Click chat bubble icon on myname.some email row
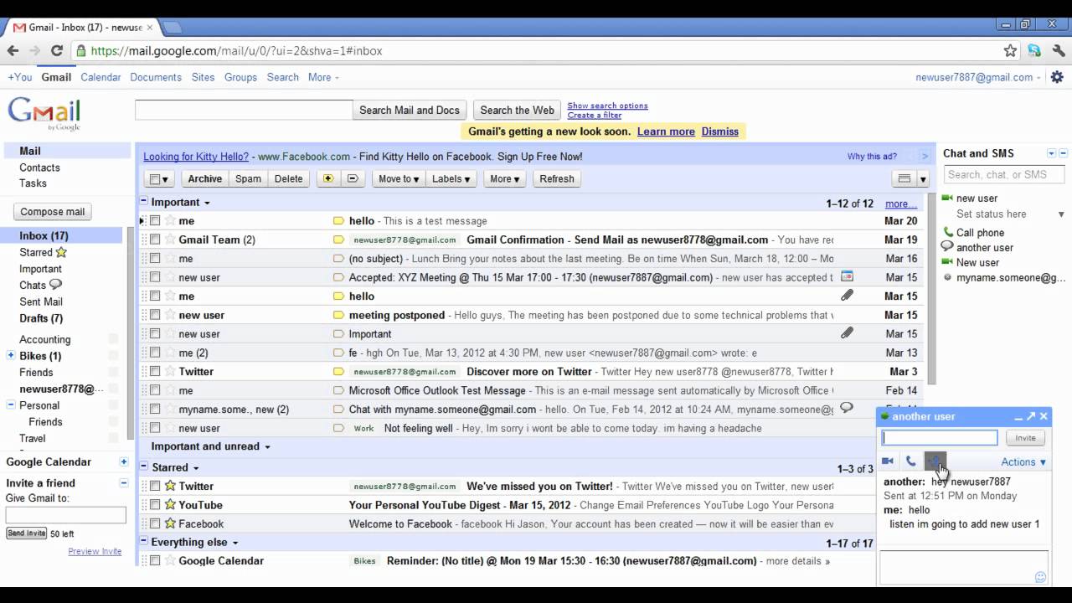This screenshot has height=603, width=1072. click(x=847, y=408)
